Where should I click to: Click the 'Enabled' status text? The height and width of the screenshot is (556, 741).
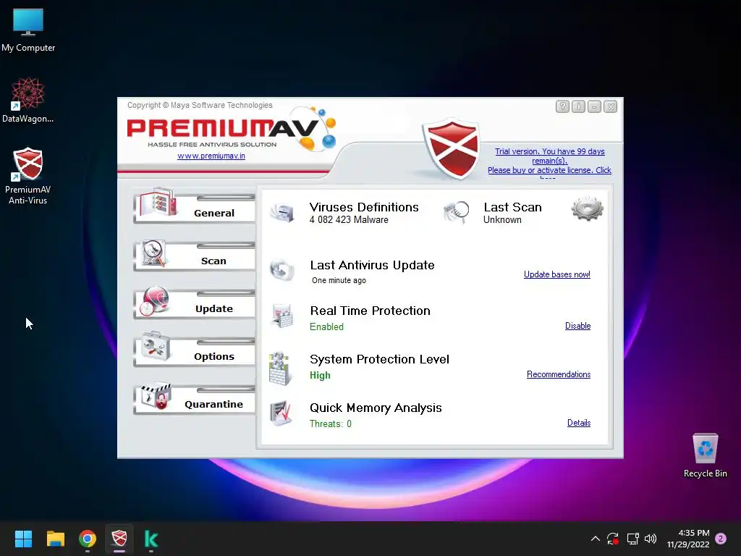[x=326, y=327]
